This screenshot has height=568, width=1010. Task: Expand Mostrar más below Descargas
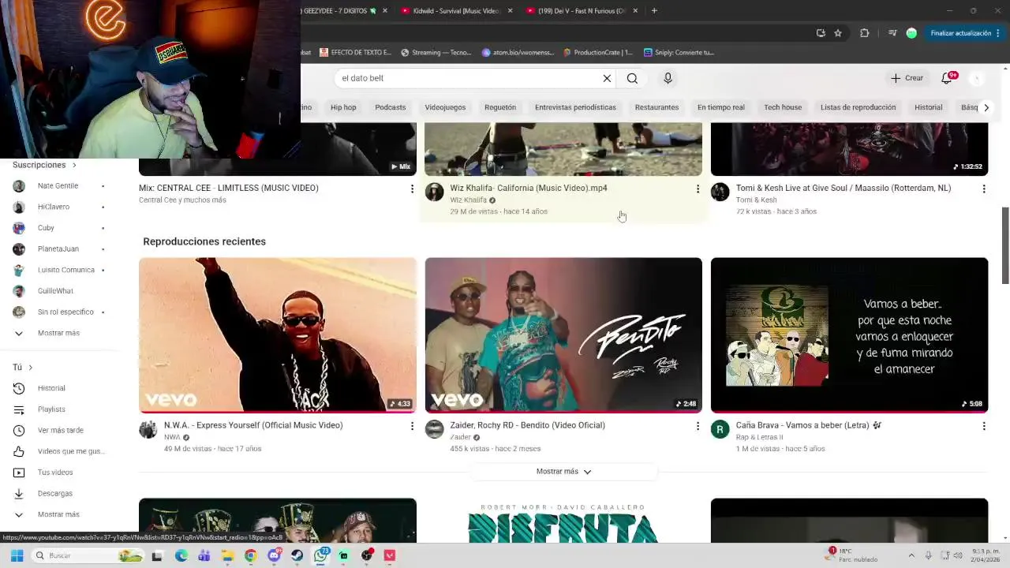[x=58, y=514]
